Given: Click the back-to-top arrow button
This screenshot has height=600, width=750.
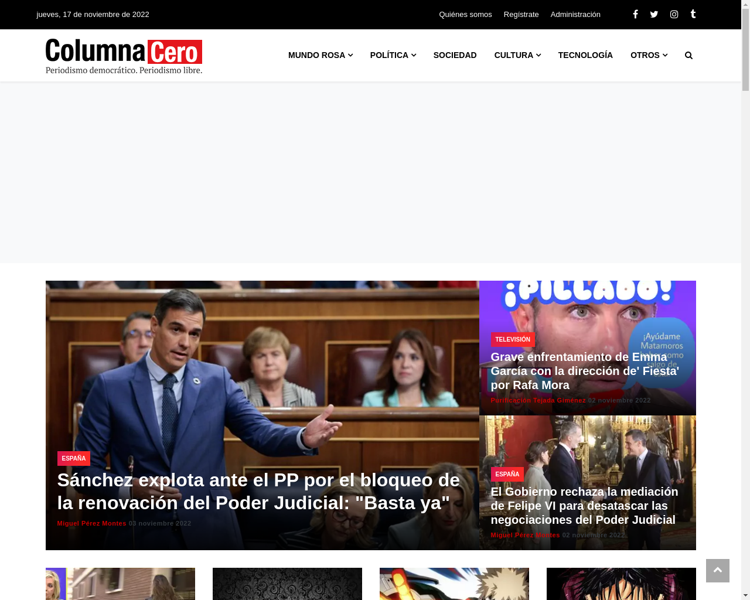Looking at the screenshot, I should [718, 570].
